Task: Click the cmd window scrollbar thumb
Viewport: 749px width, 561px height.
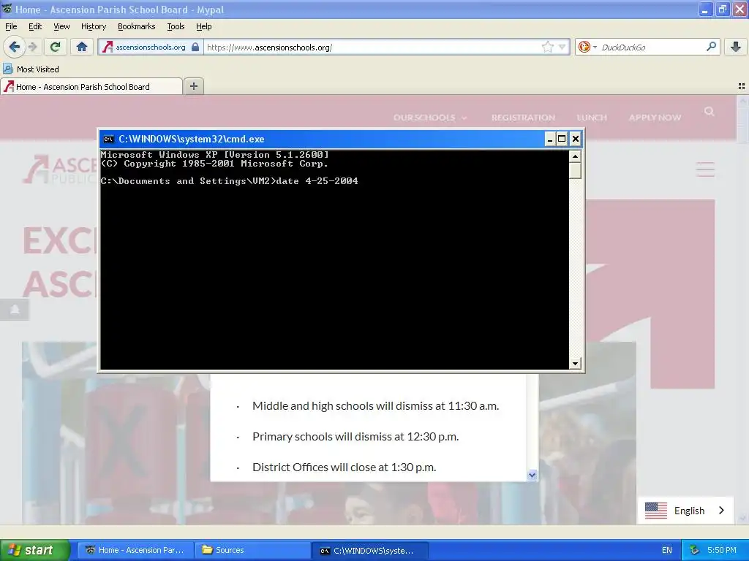Action: [575, 170]
